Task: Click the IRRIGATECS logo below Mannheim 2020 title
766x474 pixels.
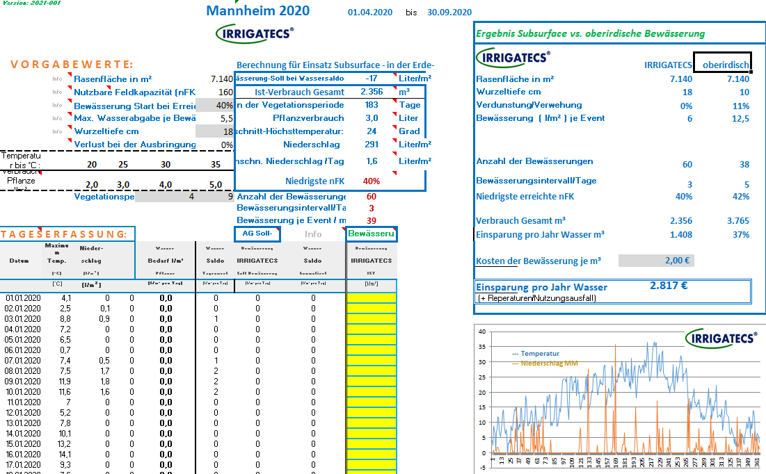Action: coord(255,33)
